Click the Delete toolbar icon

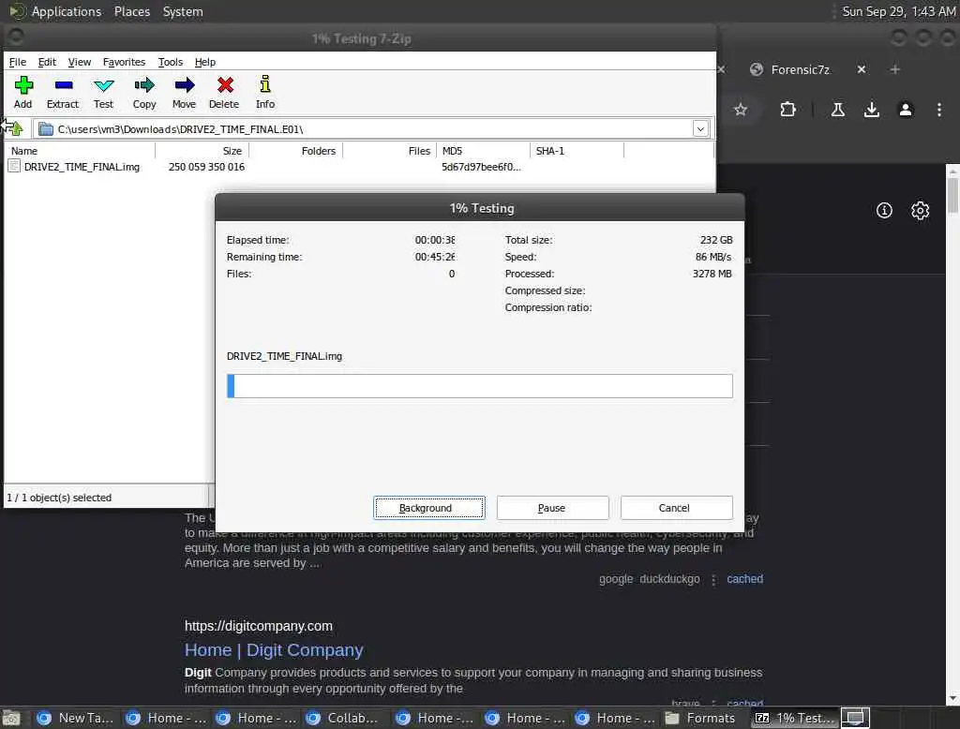(224, 93)
